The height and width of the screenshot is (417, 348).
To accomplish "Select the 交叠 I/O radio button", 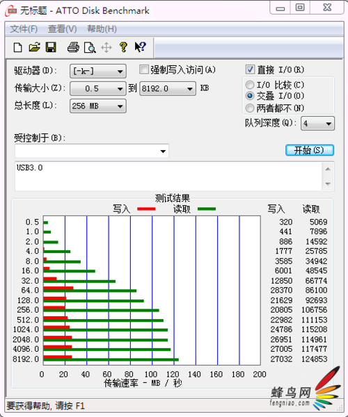I will [250, 96].
